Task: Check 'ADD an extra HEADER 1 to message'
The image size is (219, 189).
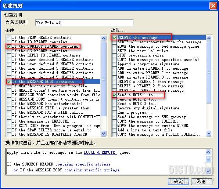Action: click(115, 68)
